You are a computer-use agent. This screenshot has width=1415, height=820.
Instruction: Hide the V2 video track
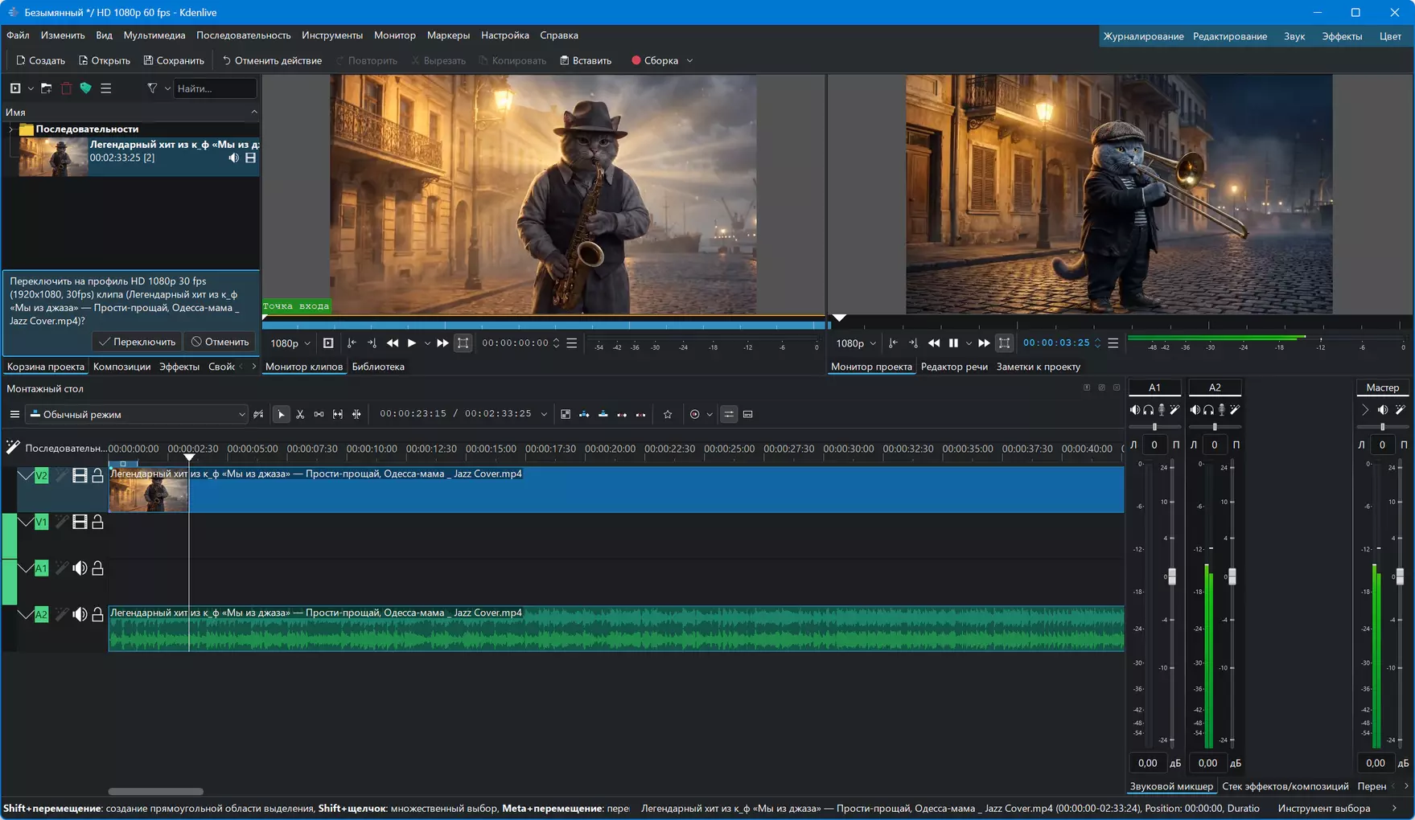point(80,476)
